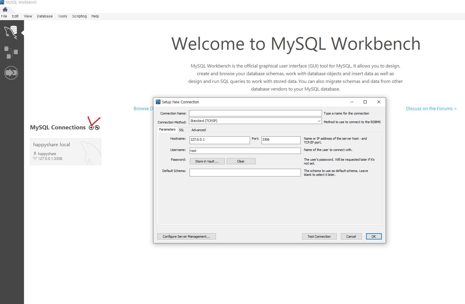Viewport: 465px width, 304px height.
Task: Click Store in Vault button
Action: coord(207,161)
